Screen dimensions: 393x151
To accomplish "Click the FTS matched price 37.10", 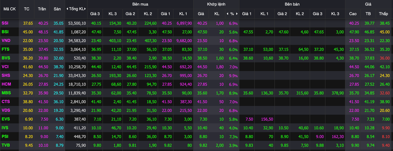I will point(201,49).
